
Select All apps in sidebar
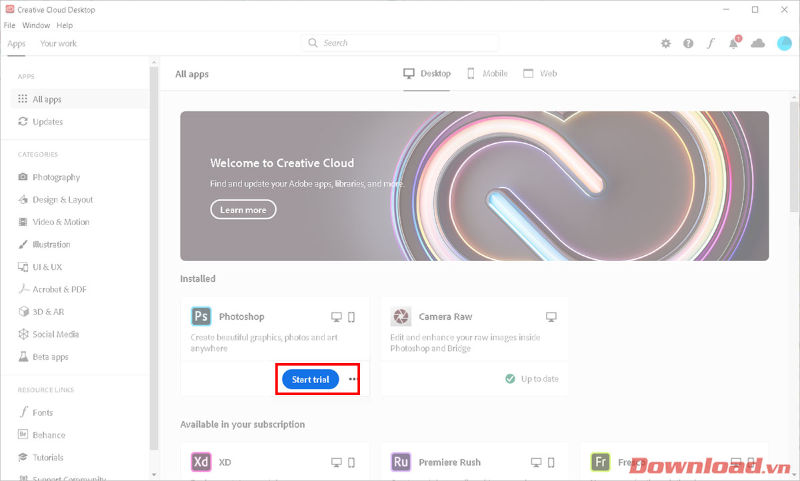pyautogui.click(x=79, y=99)
